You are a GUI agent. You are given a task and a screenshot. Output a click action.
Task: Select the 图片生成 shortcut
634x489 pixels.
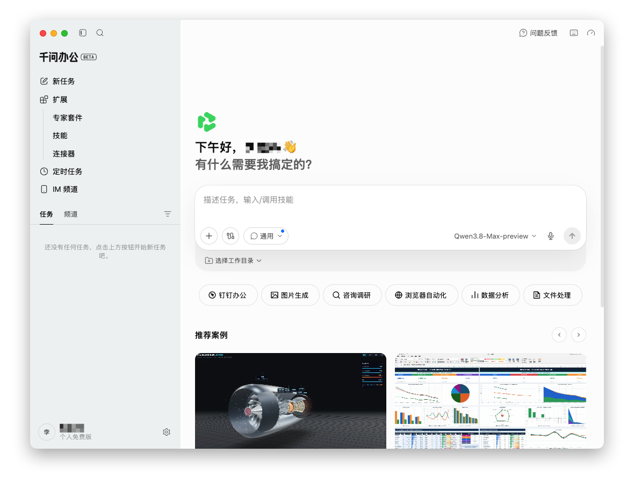click(290, 295)
